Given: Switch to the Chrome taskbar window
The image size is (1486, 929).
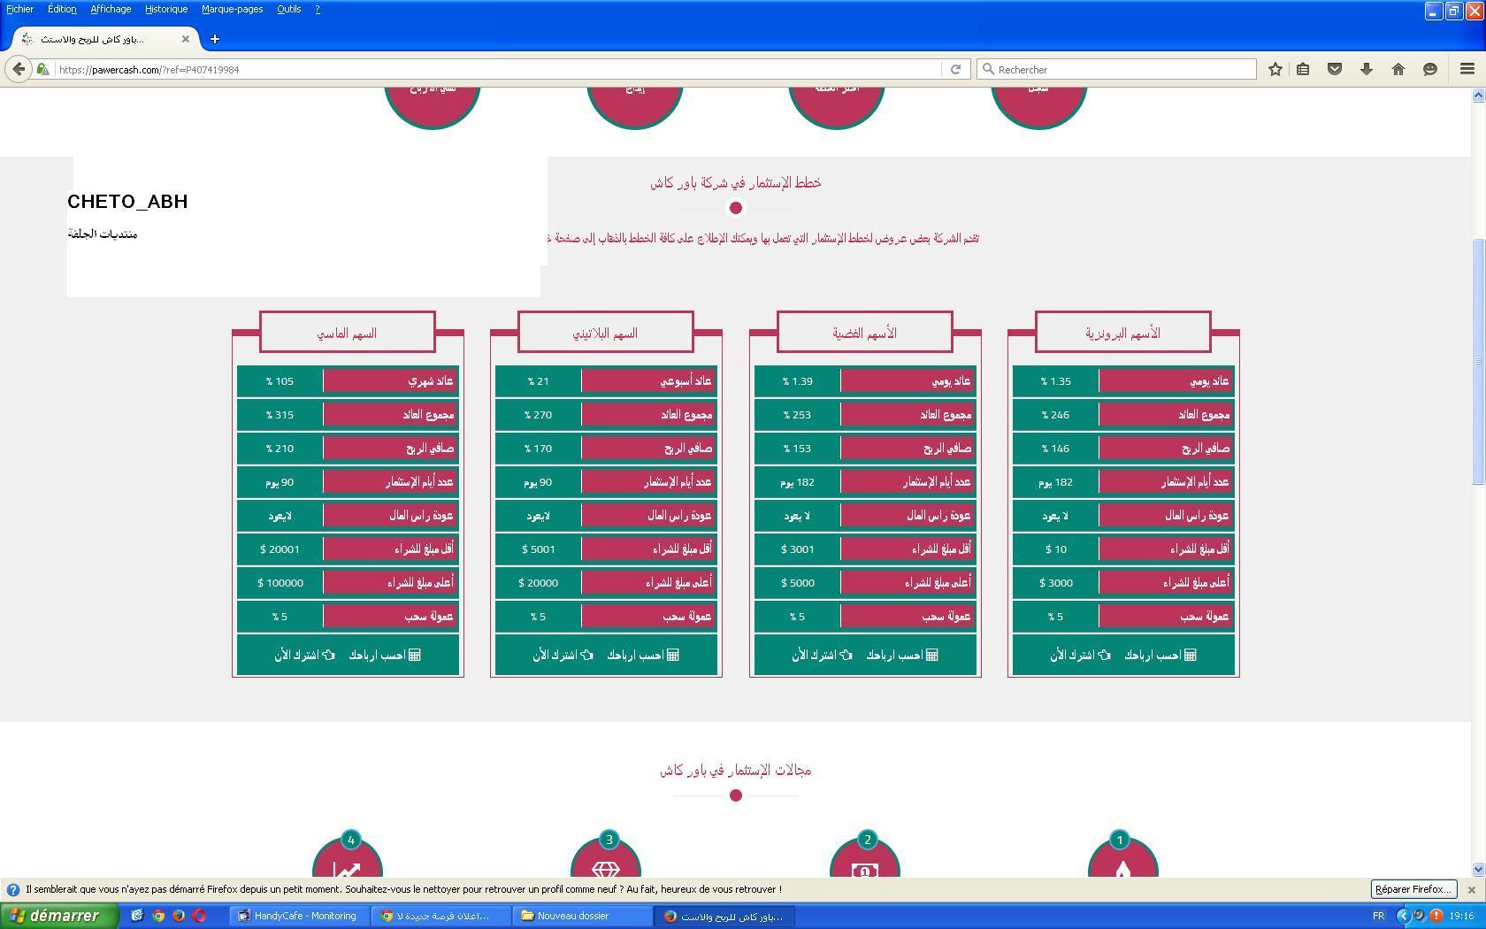Looking at the screenshot, I should [x=440, y=916].
